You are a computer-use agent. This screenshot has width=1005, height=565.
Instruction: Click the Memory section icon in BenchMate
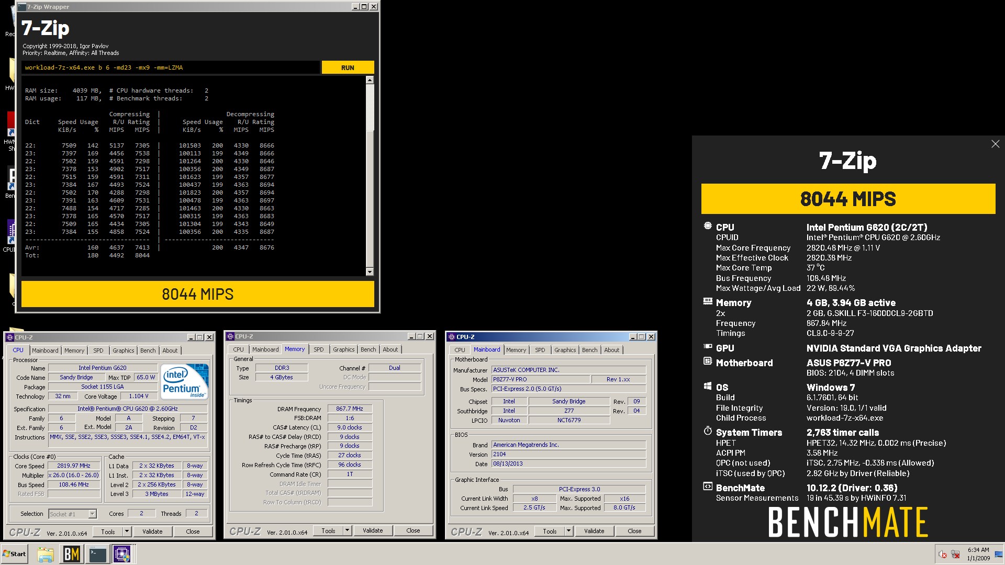pyautogui.click(x=708, y=302)
